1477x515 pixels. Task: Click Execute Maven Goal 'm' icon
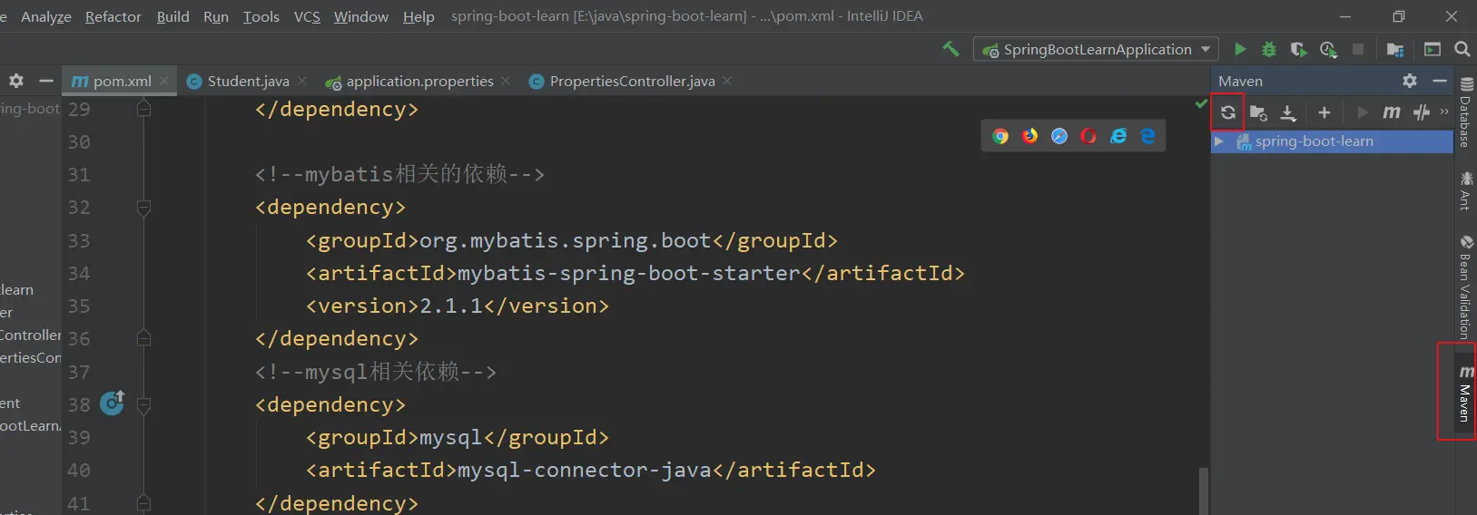pyautogui.click(x=1391, y=112)
